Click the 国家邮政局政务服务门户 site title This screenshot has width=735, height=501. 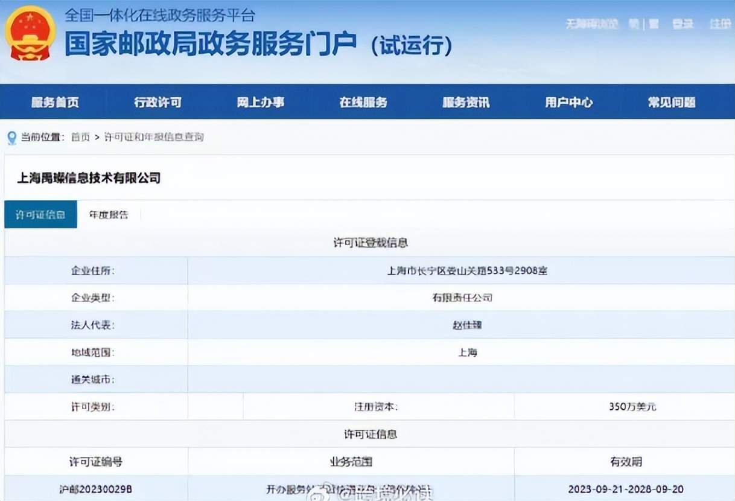tap(211, 44)
